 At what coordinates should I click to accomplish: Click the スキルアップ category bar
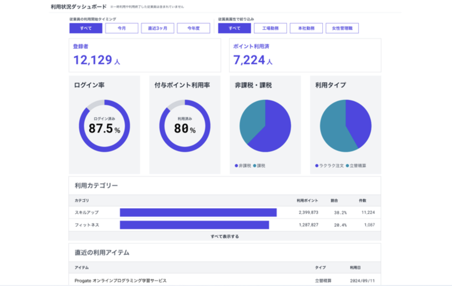pos(198,212)
